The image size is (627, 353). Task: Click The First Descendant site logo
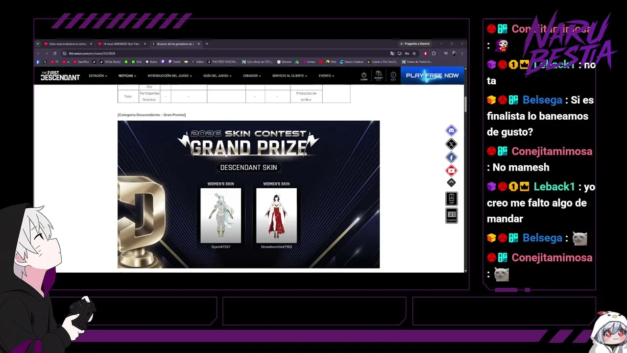tap(60, 76)
